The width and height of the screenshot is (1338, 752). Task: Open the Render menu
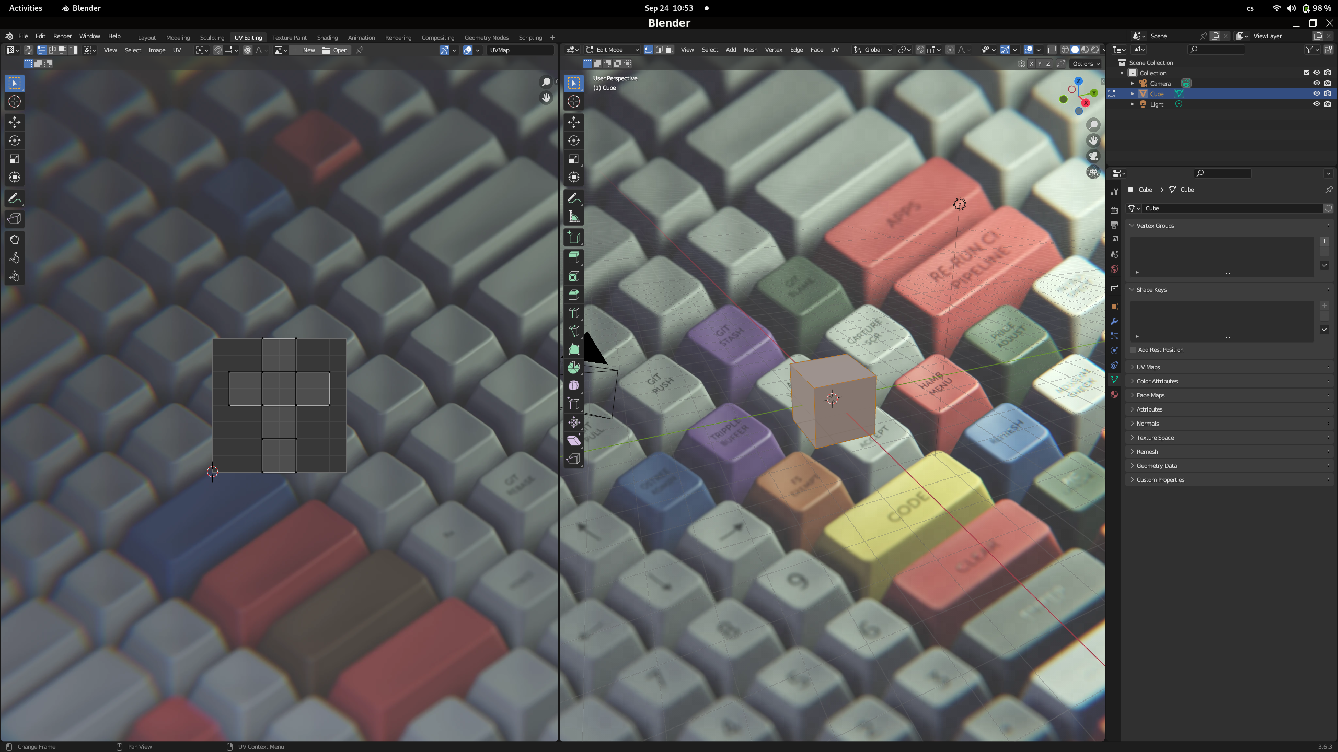[x=62, y=36]
